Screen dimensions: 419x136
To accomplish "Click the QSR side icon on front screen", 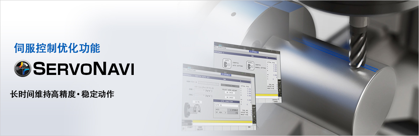I will pos(254,108).
